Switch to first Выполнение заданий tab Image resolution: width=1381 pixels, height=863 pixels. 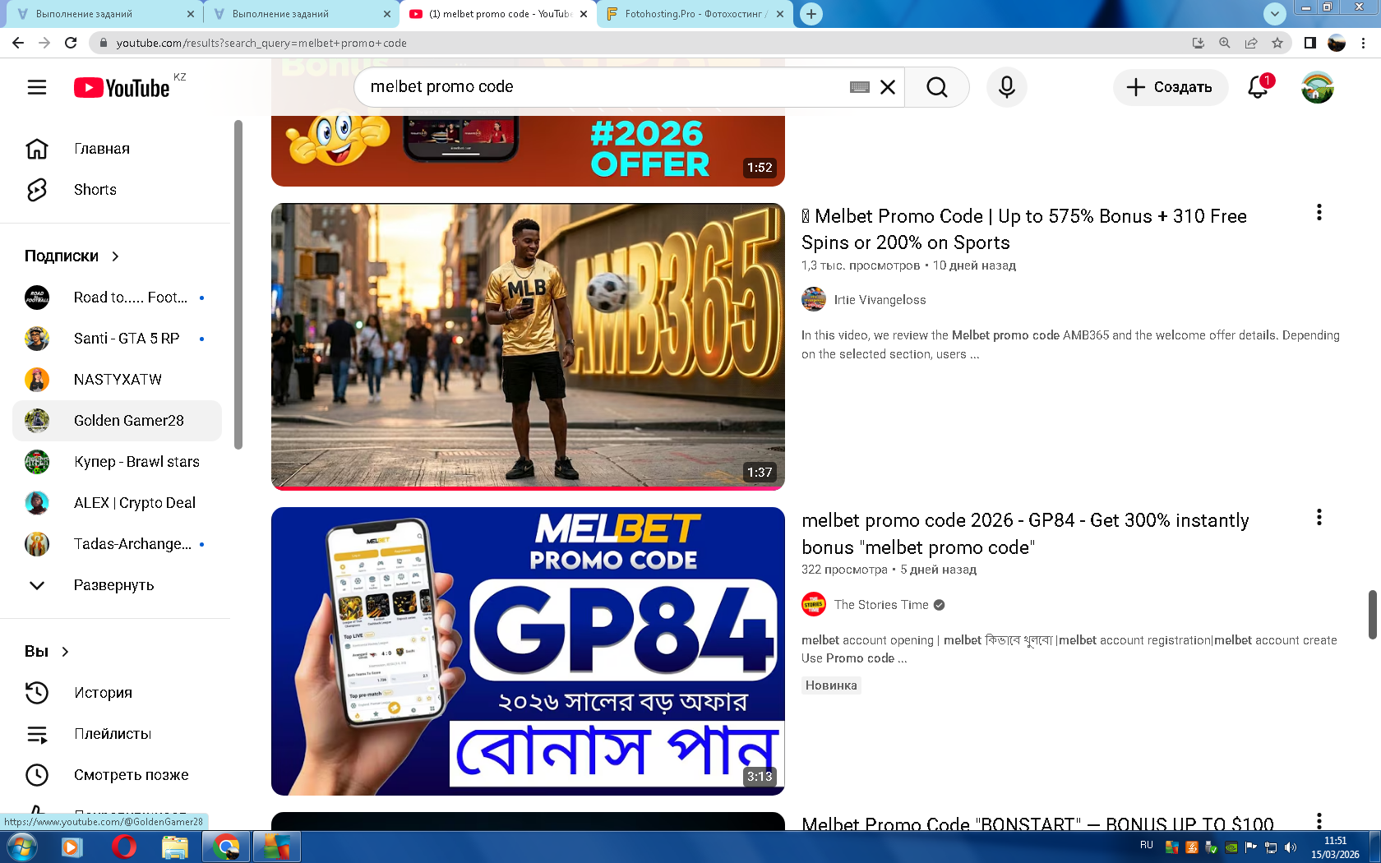tap(103, 14)
